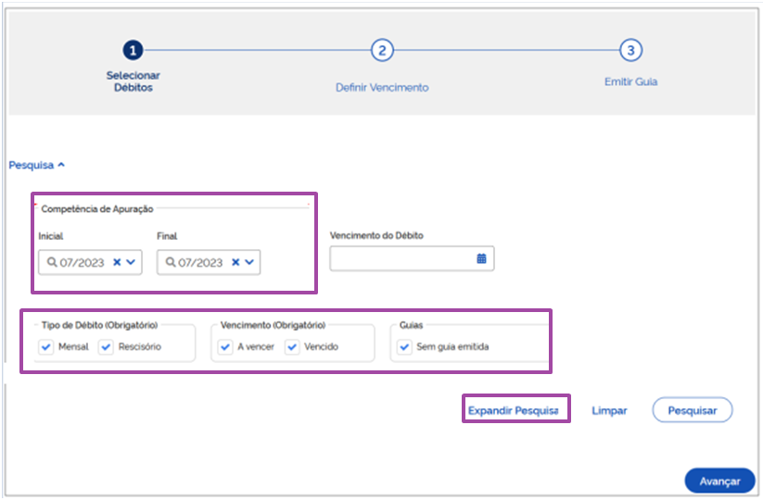Click the Definir Vencimento step label

click(x=382, y=87)
